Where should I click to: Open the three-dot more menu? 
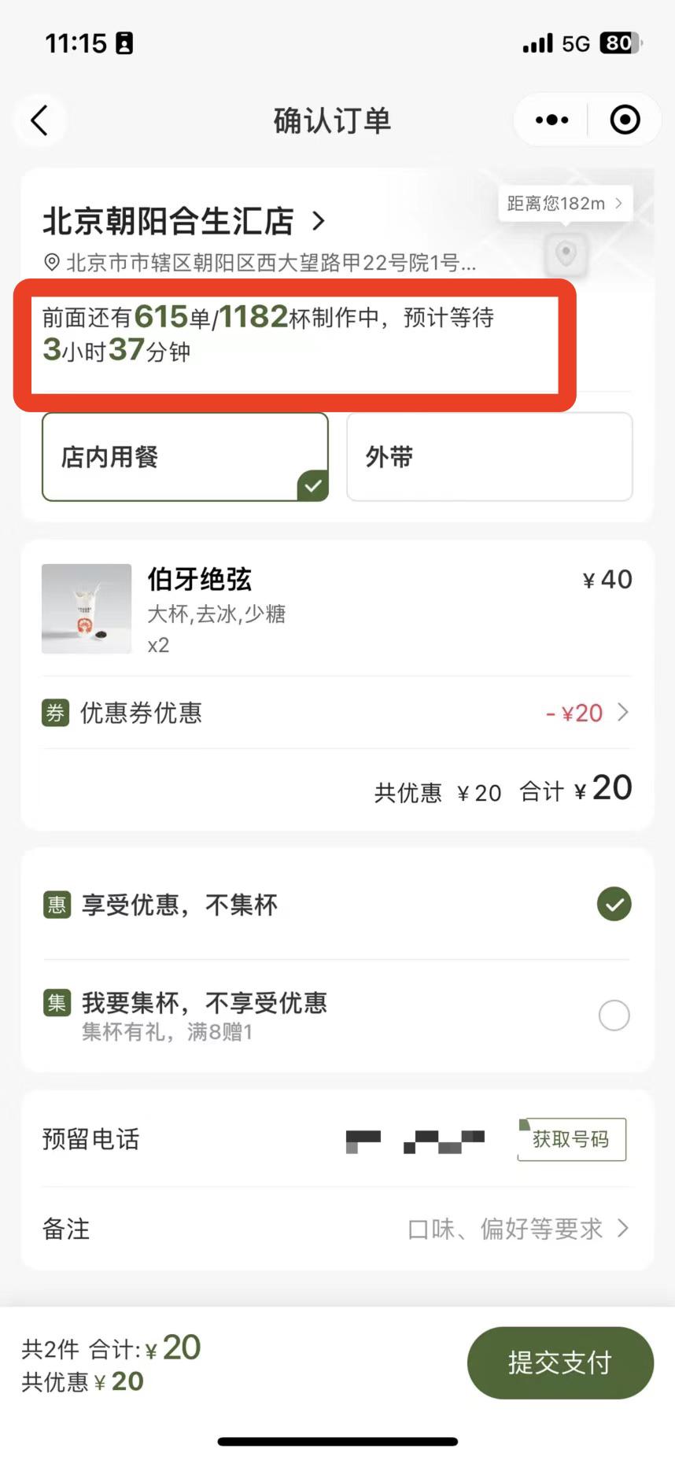click(x=551, y=120)
